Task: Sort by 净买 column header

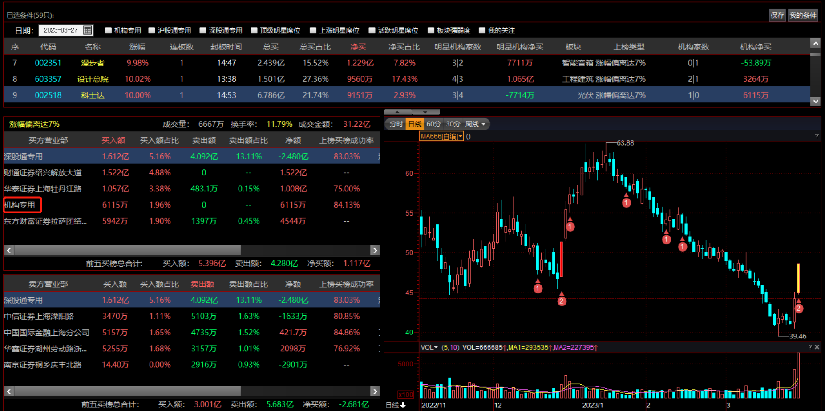Action: click(x=358, y=47)
